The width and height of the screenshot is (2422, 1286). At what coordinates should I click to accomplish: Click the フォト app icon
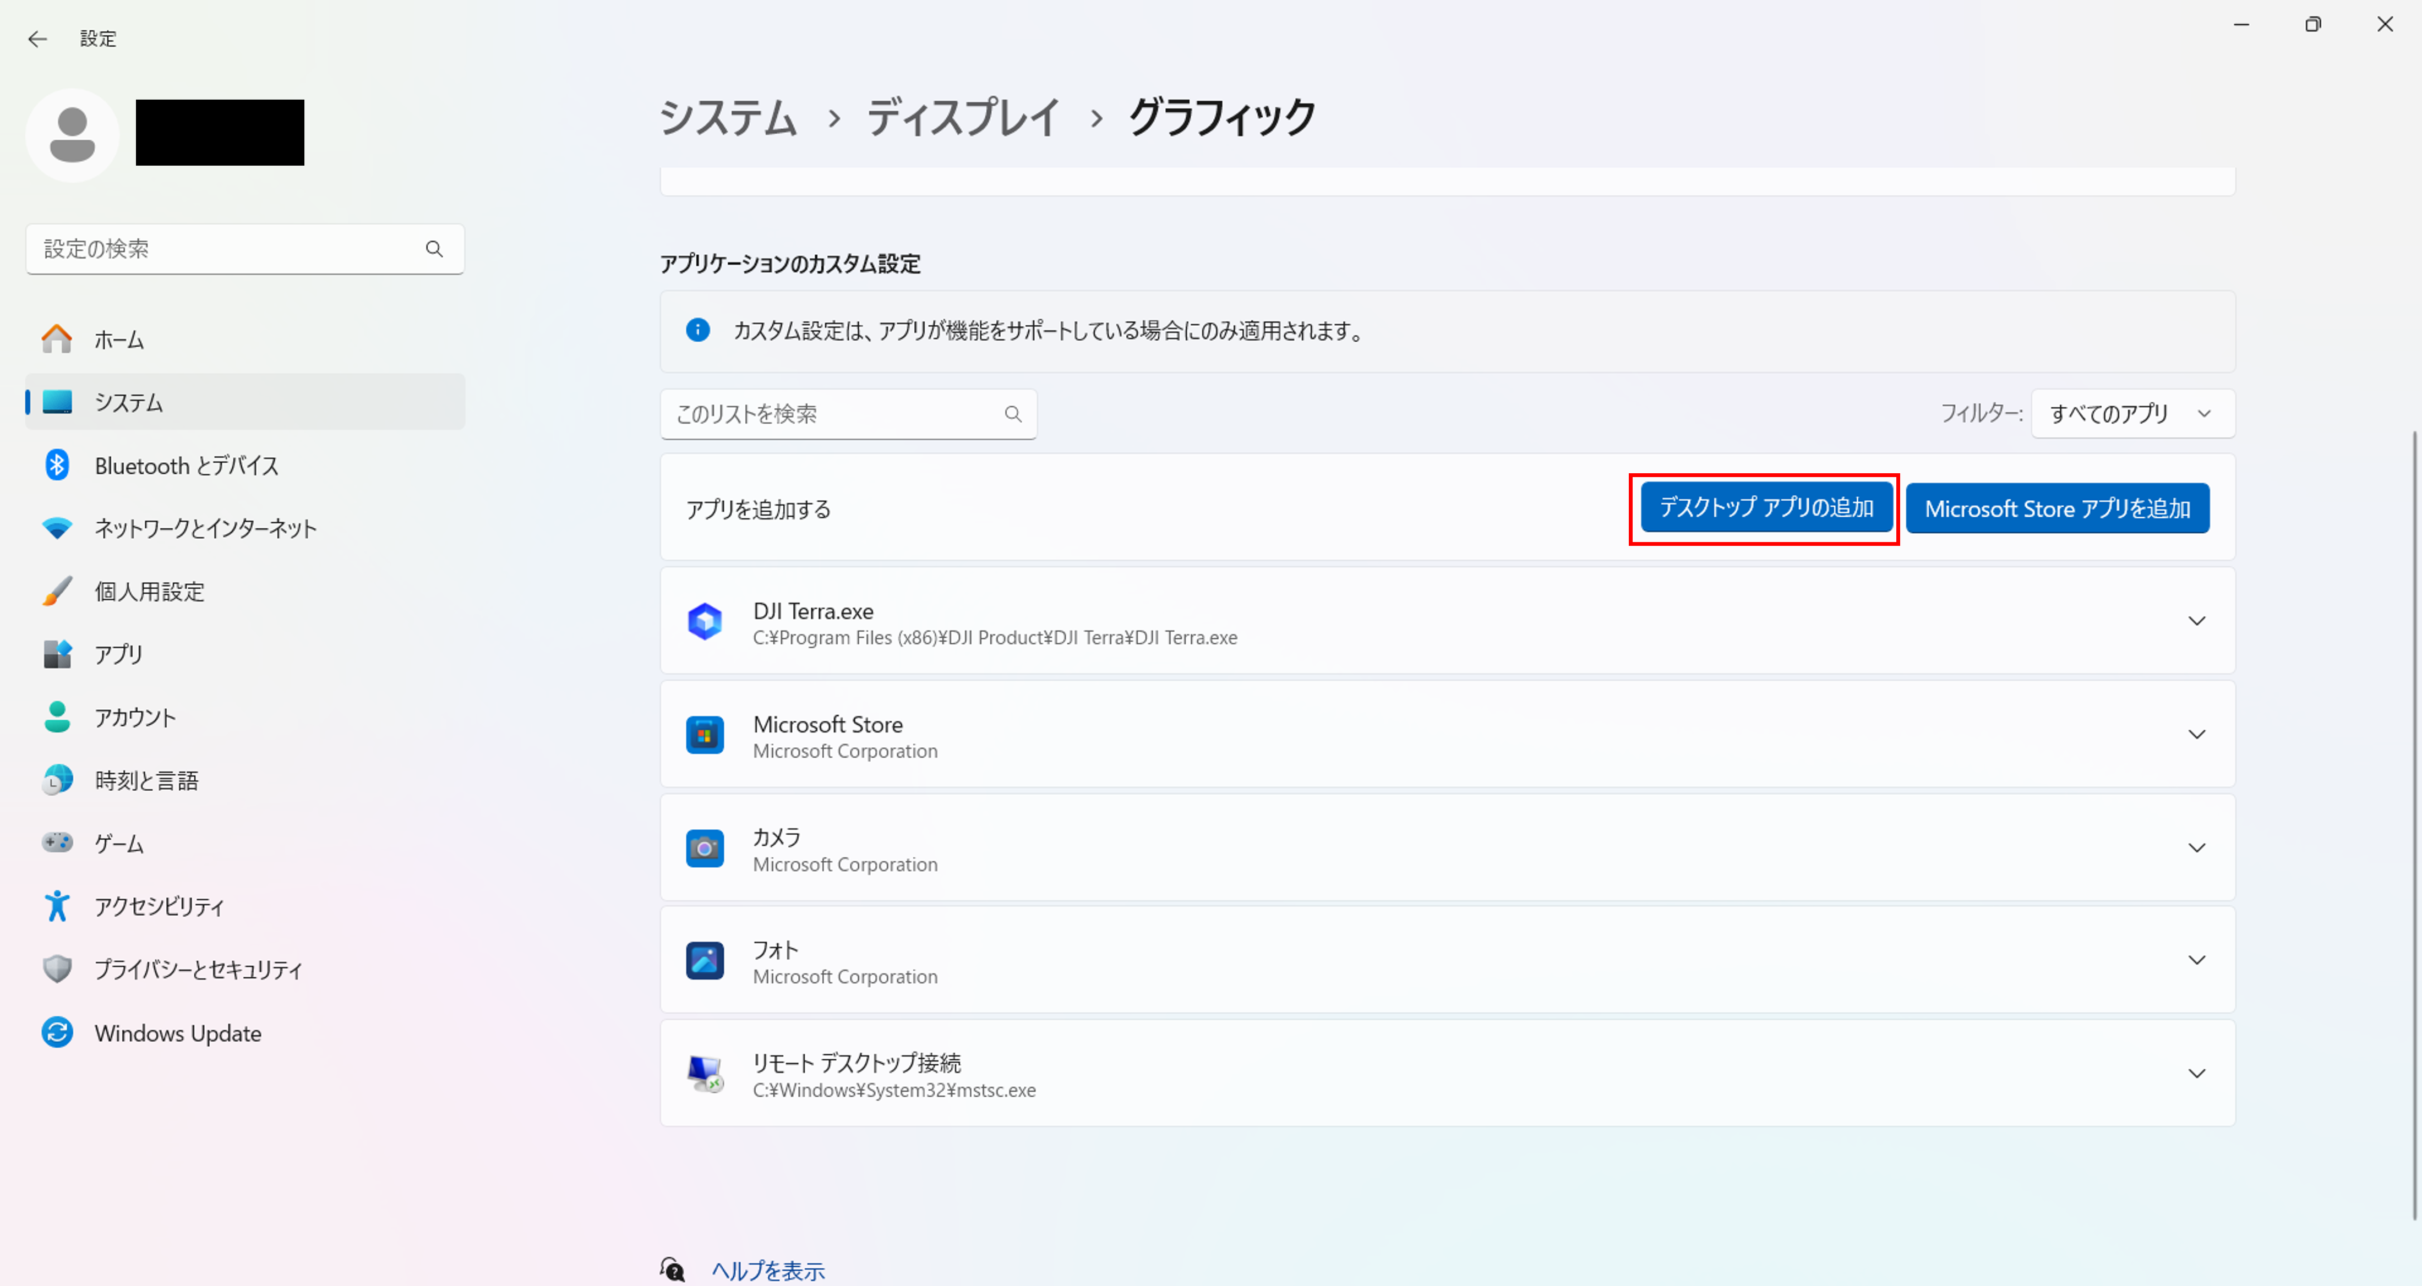click(x=704, y=961)
